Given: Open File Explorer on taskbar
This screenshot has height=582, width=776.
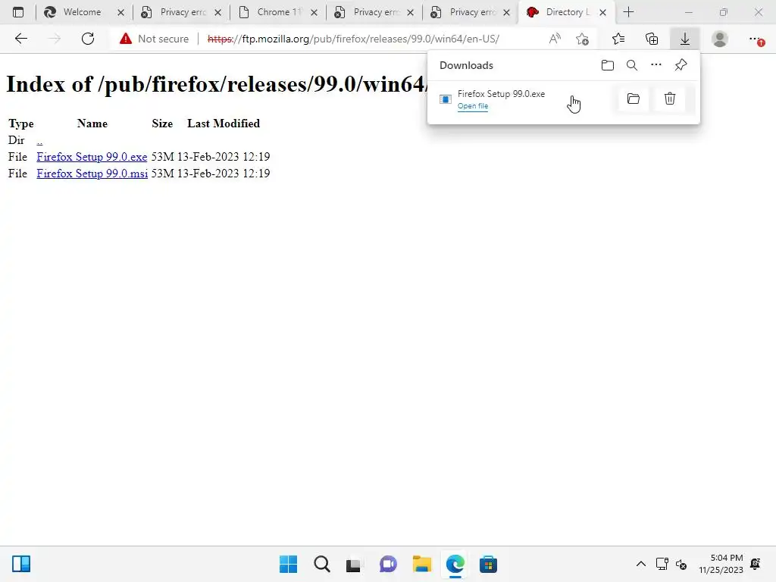Looking at the screenshot, I should click(x=421, y=564).
